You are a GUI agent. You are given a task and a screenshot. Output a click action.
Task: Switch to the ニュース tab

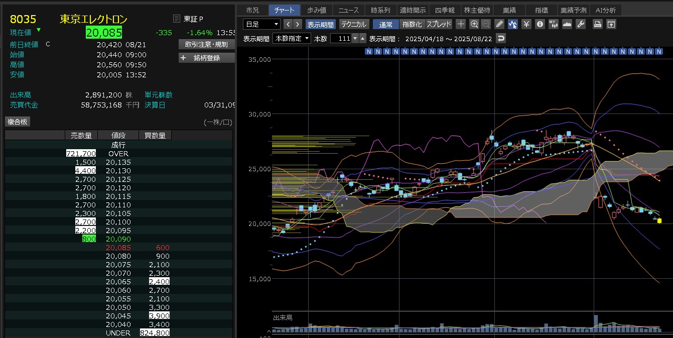click(349, 10)
